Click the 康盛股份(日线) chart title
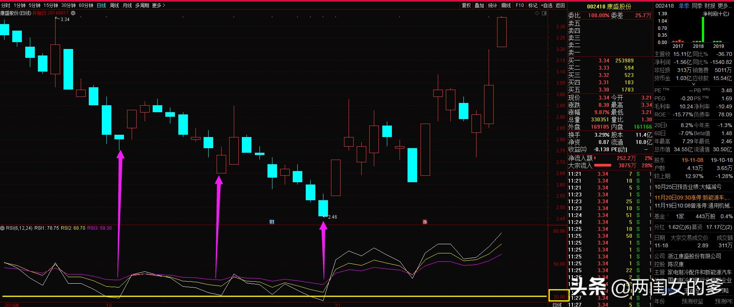Image resolution: width=734 pixels, height=307 pixels. (x=16, y=13)
